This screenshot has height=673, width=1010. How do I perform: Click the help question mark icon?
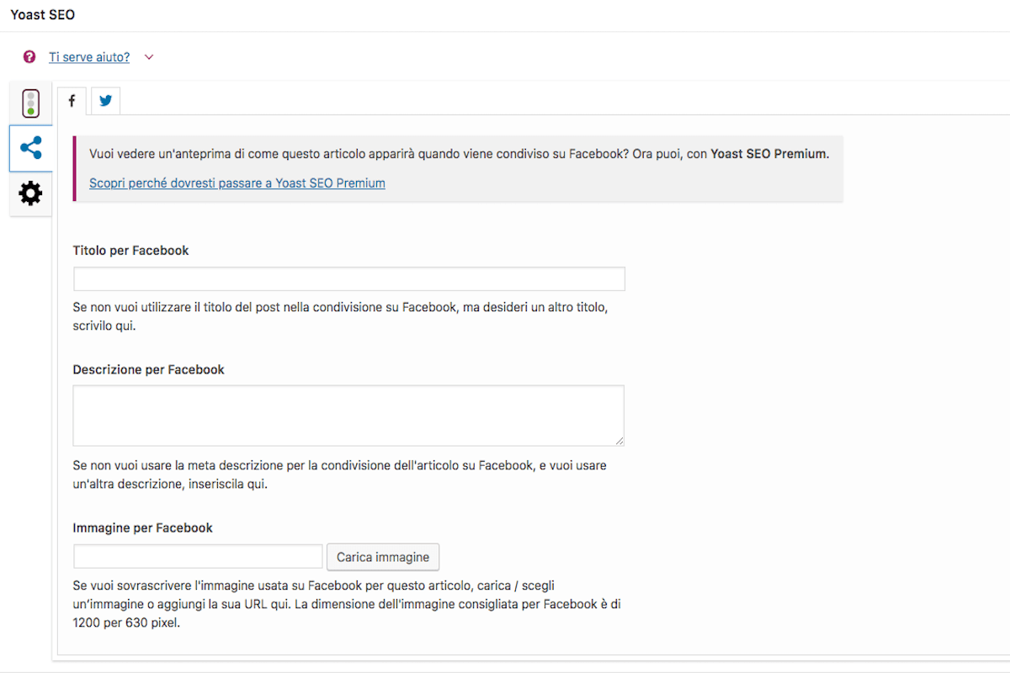pos(29,57)
